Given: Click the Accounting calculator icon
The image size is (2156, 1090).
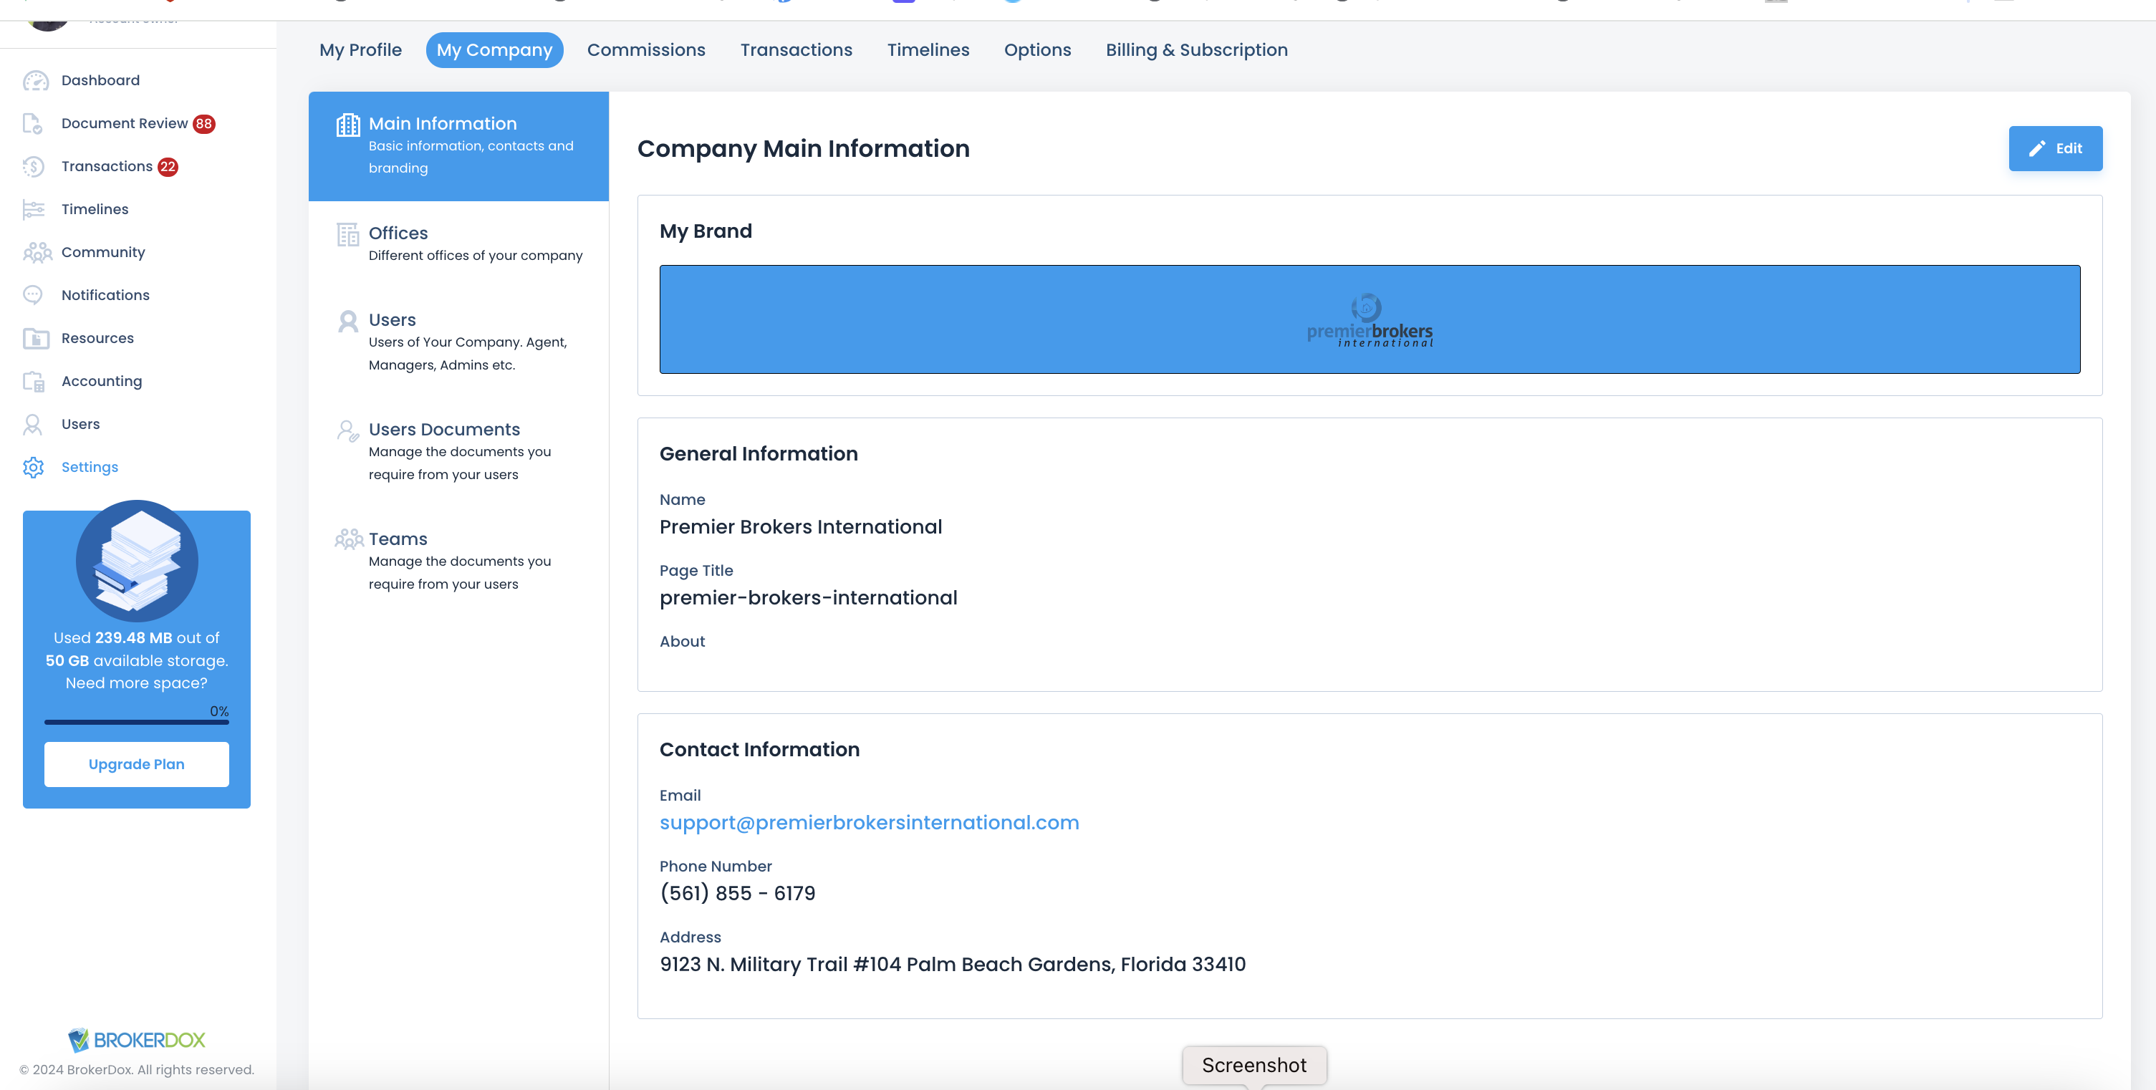Looking at the screenshot, I should pos(34,382).
